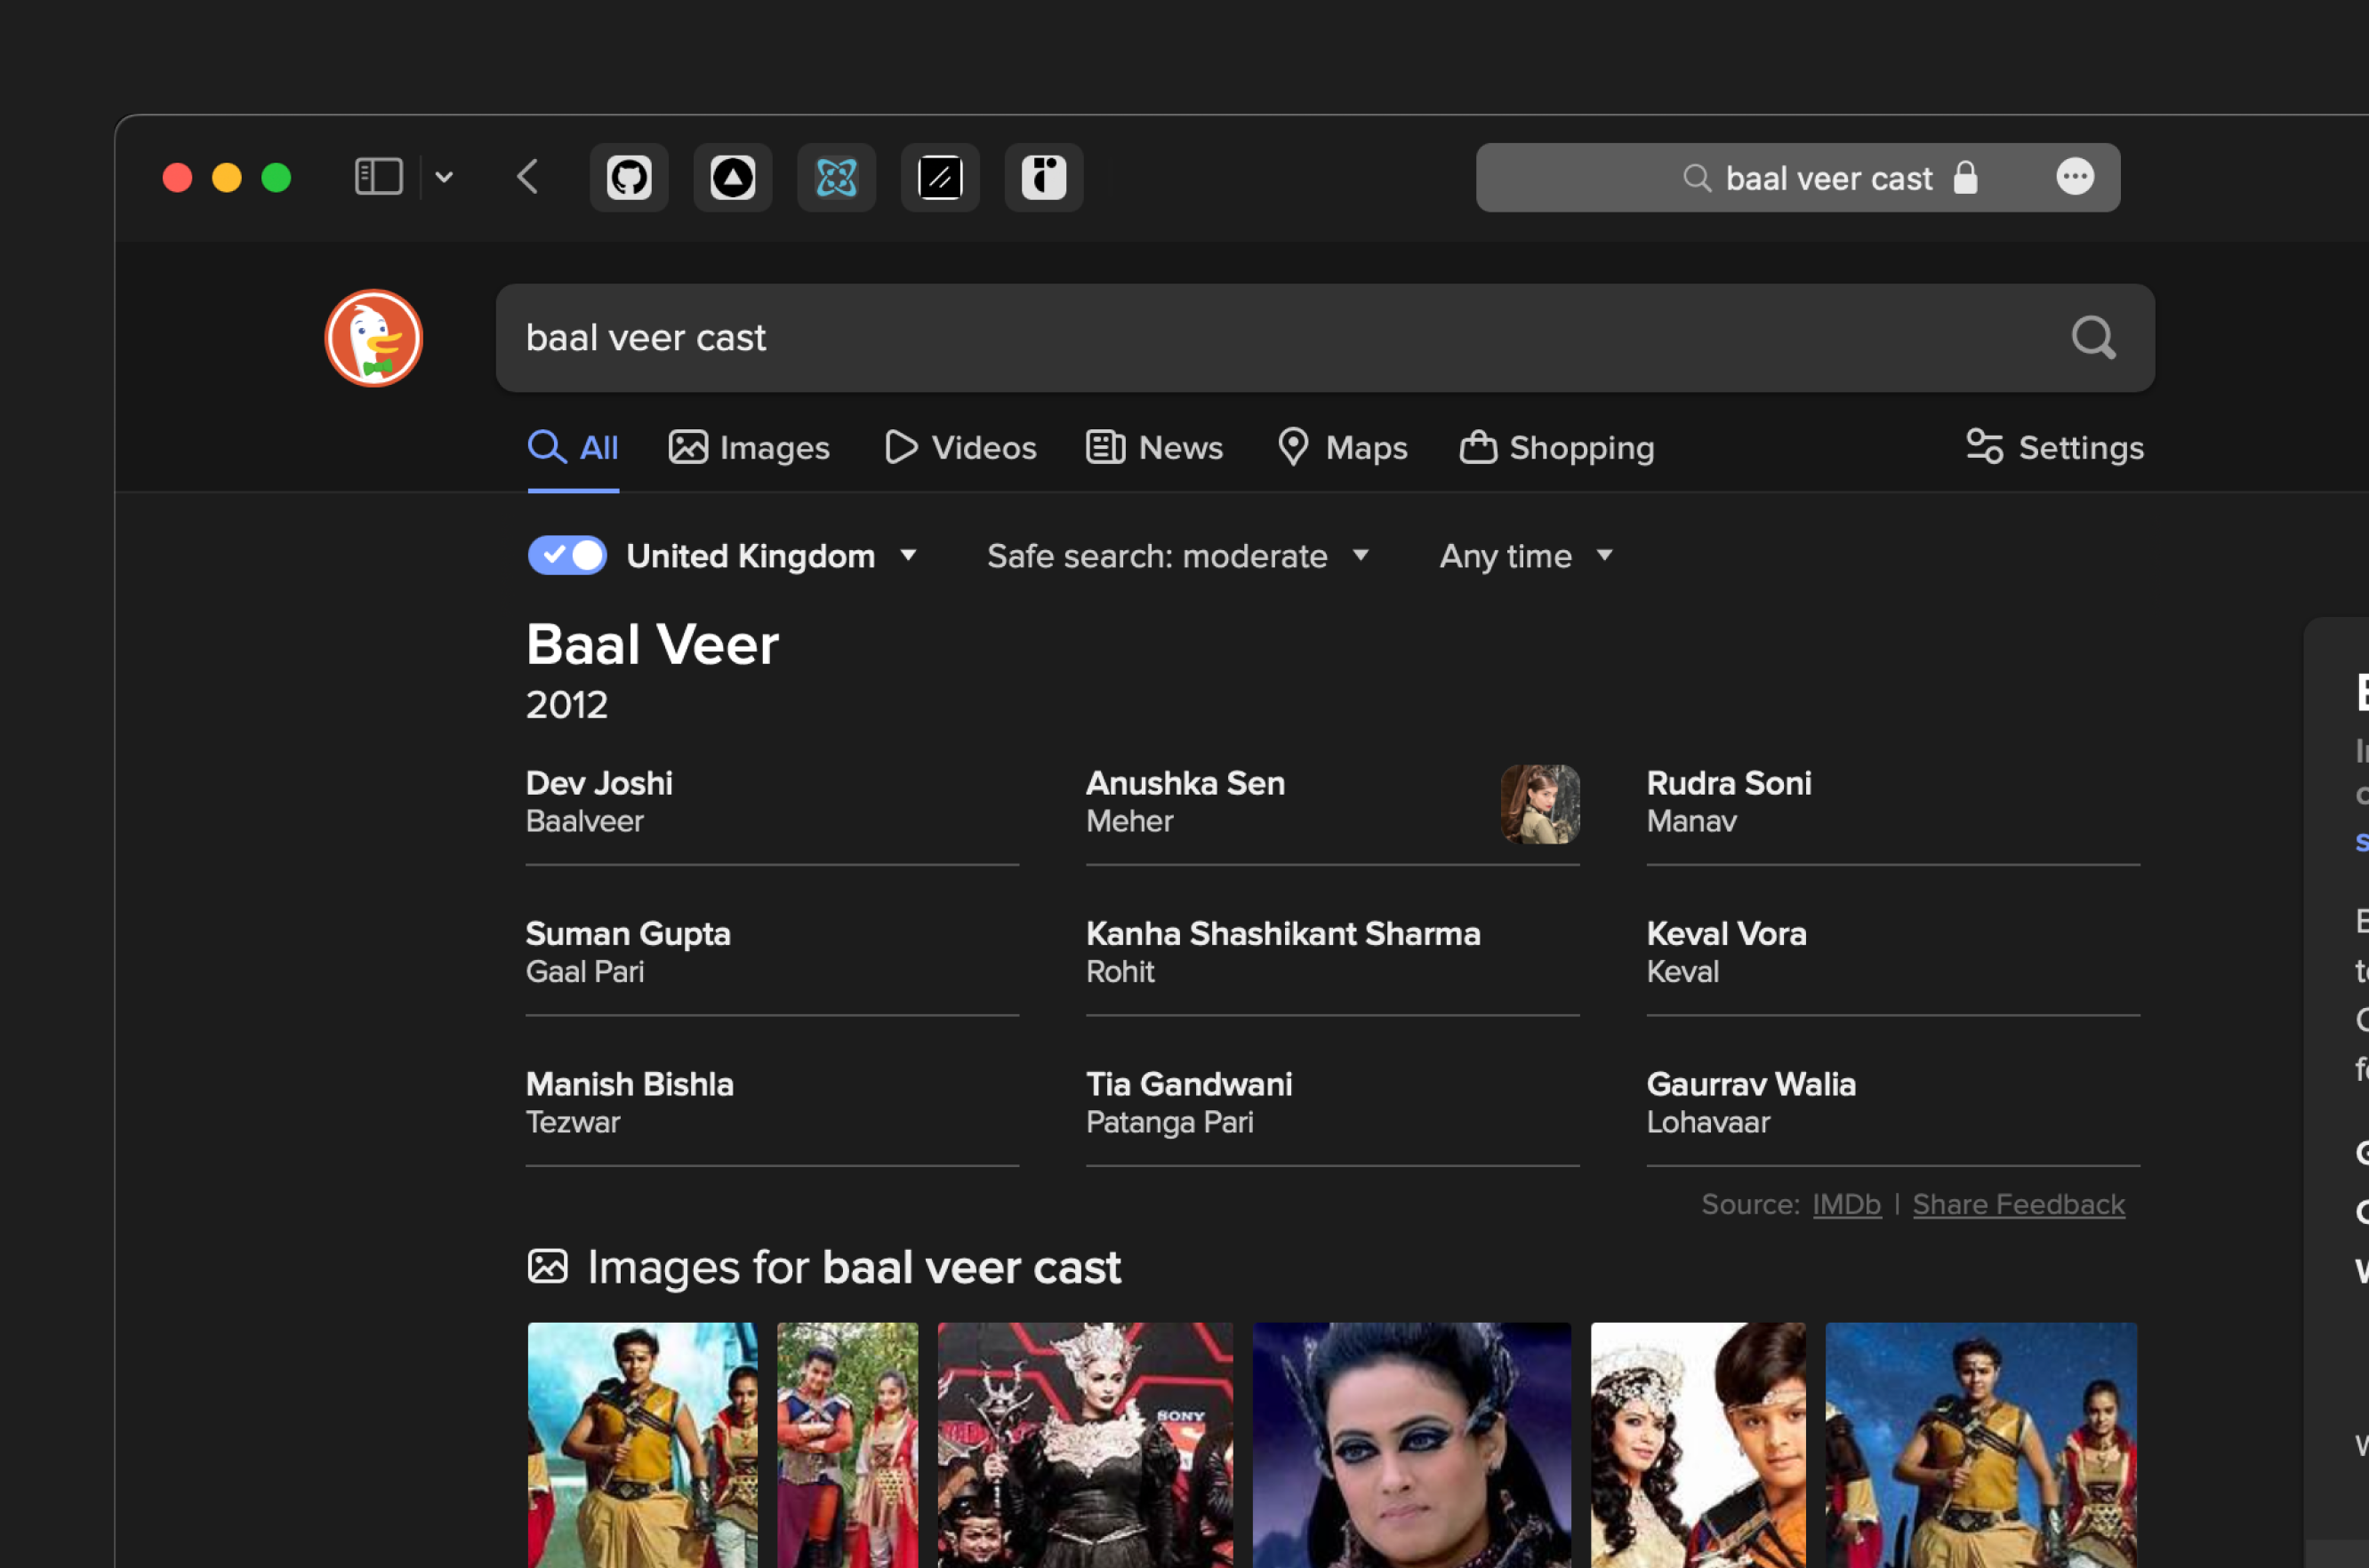This screenshot has height=1568, width=2369.
Task: Open search Settings
Action: pos(2055,447)
